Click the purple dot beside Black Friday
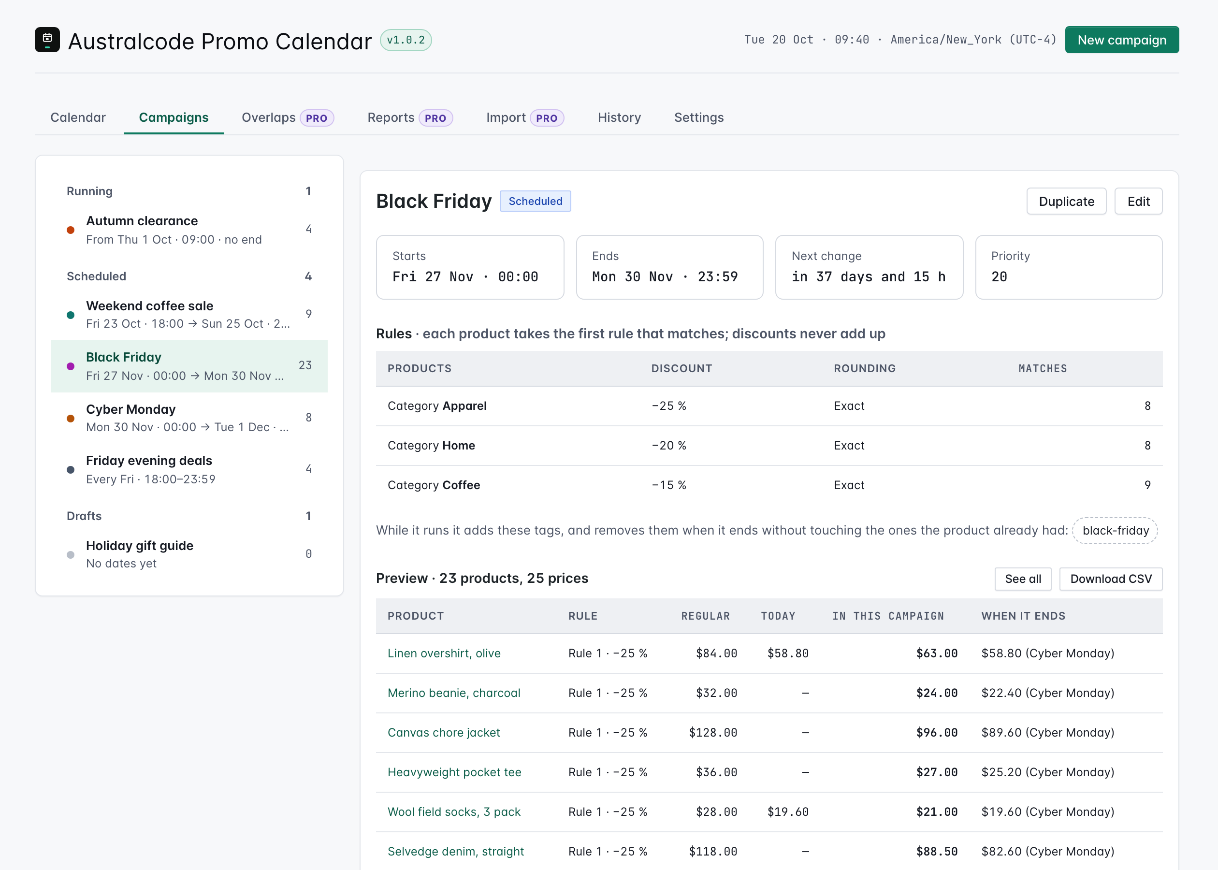This screenshot has height=870, width=1218. (70, 366)
